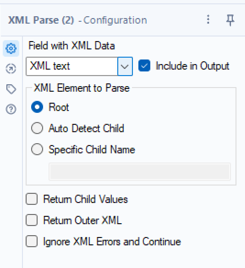
Task: Uncheck Include in Output checkbox
Action: [144, 66]
